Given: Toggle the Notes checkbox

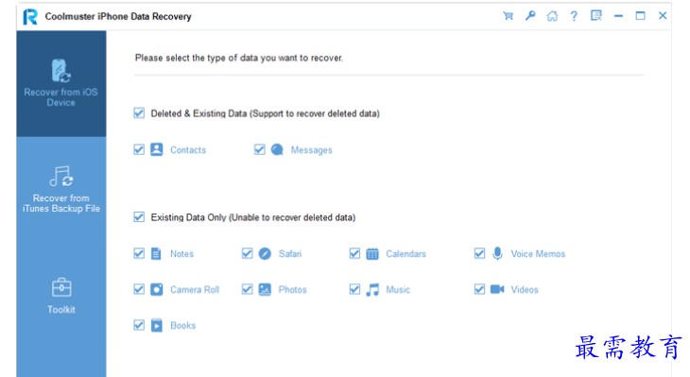Looking at the screenshot, I should click(139, 253).
